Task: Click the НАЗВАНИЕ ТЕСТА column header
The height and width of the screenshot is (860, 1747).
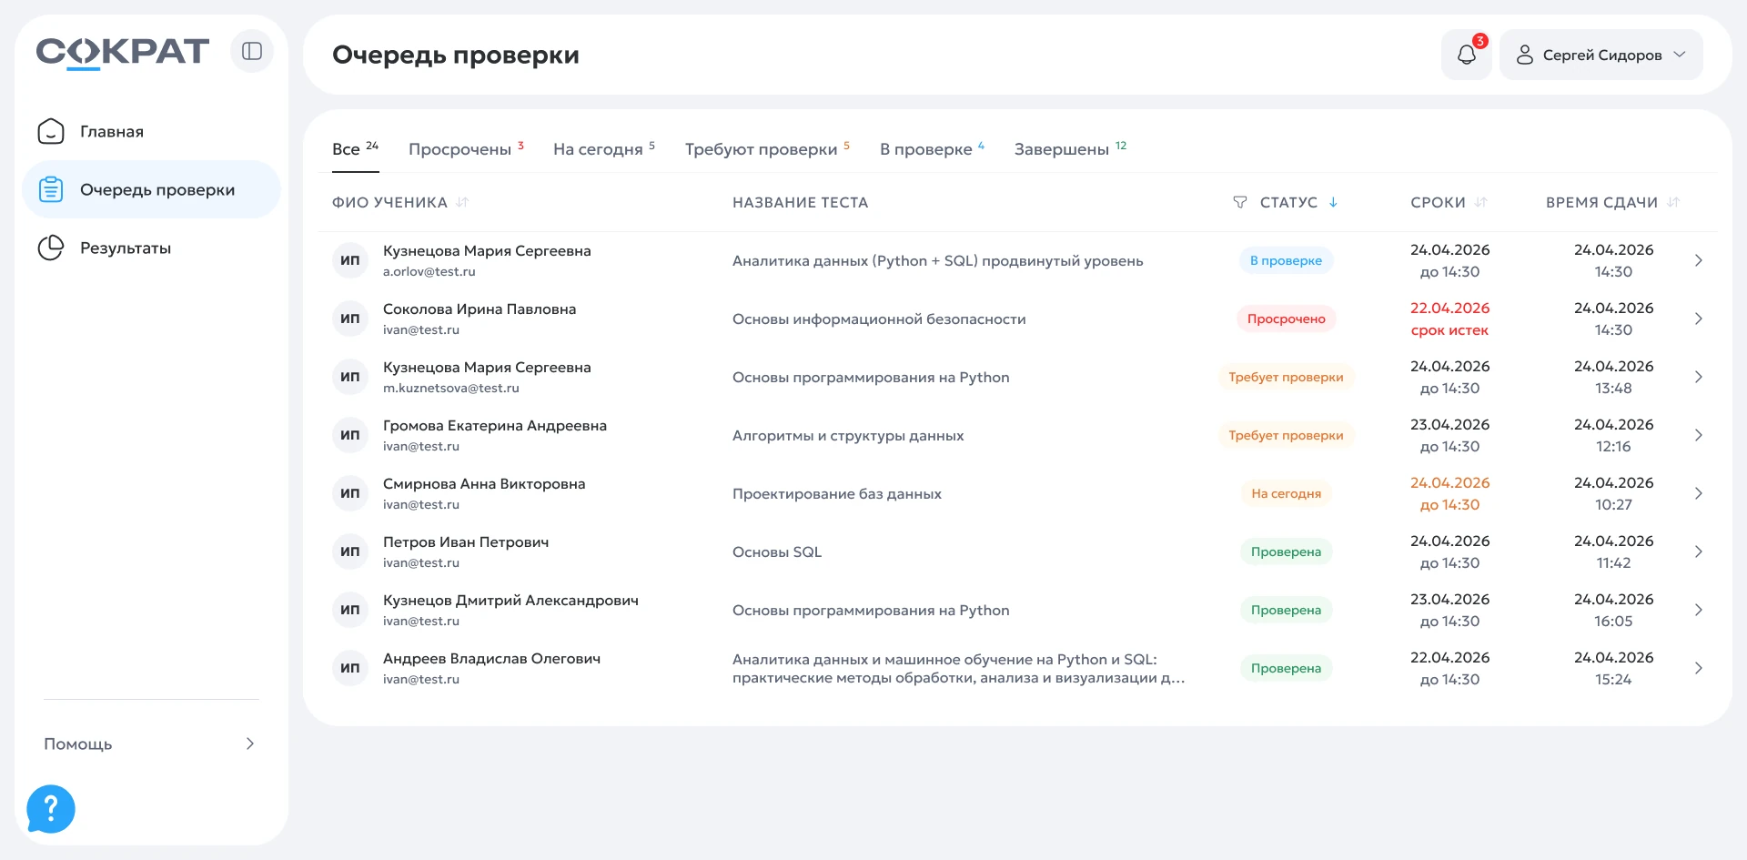Action: point(800,202)
